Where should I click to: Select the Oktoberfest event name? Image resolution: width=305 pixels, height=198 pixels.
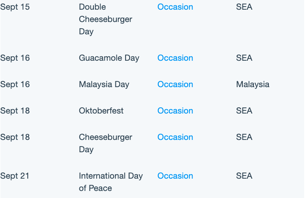tap(101, 111)
